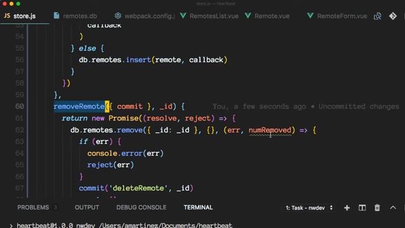
Task: Click line number 60 in the gutter
Action: coord(20,106)
